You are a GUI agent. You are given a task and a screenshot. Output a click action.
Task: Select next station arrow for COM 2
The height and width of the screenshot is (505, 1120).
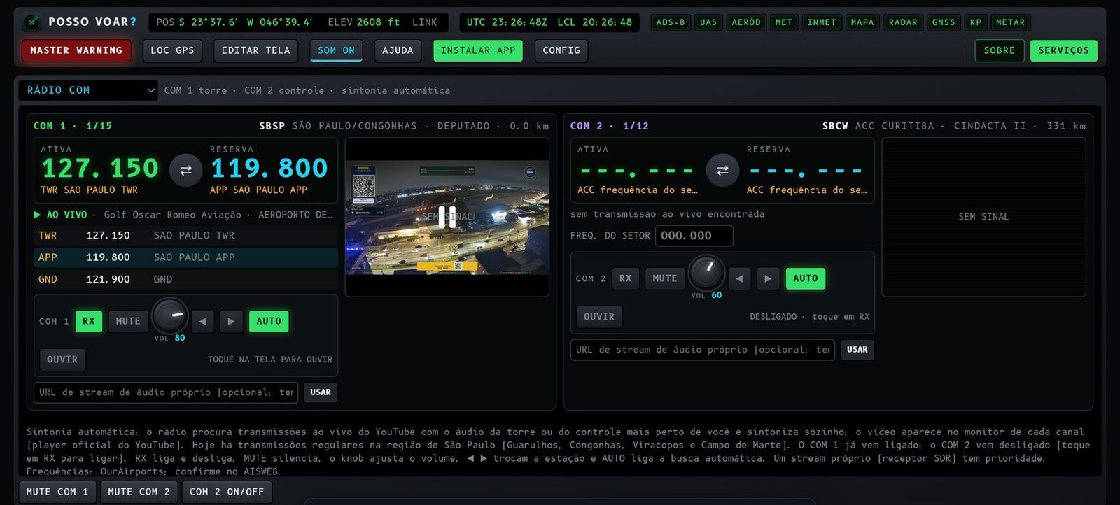tap(768, 278)
